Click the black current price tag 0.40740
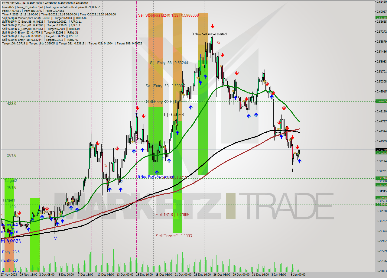387x278 pixels. [x=381, y=150]
